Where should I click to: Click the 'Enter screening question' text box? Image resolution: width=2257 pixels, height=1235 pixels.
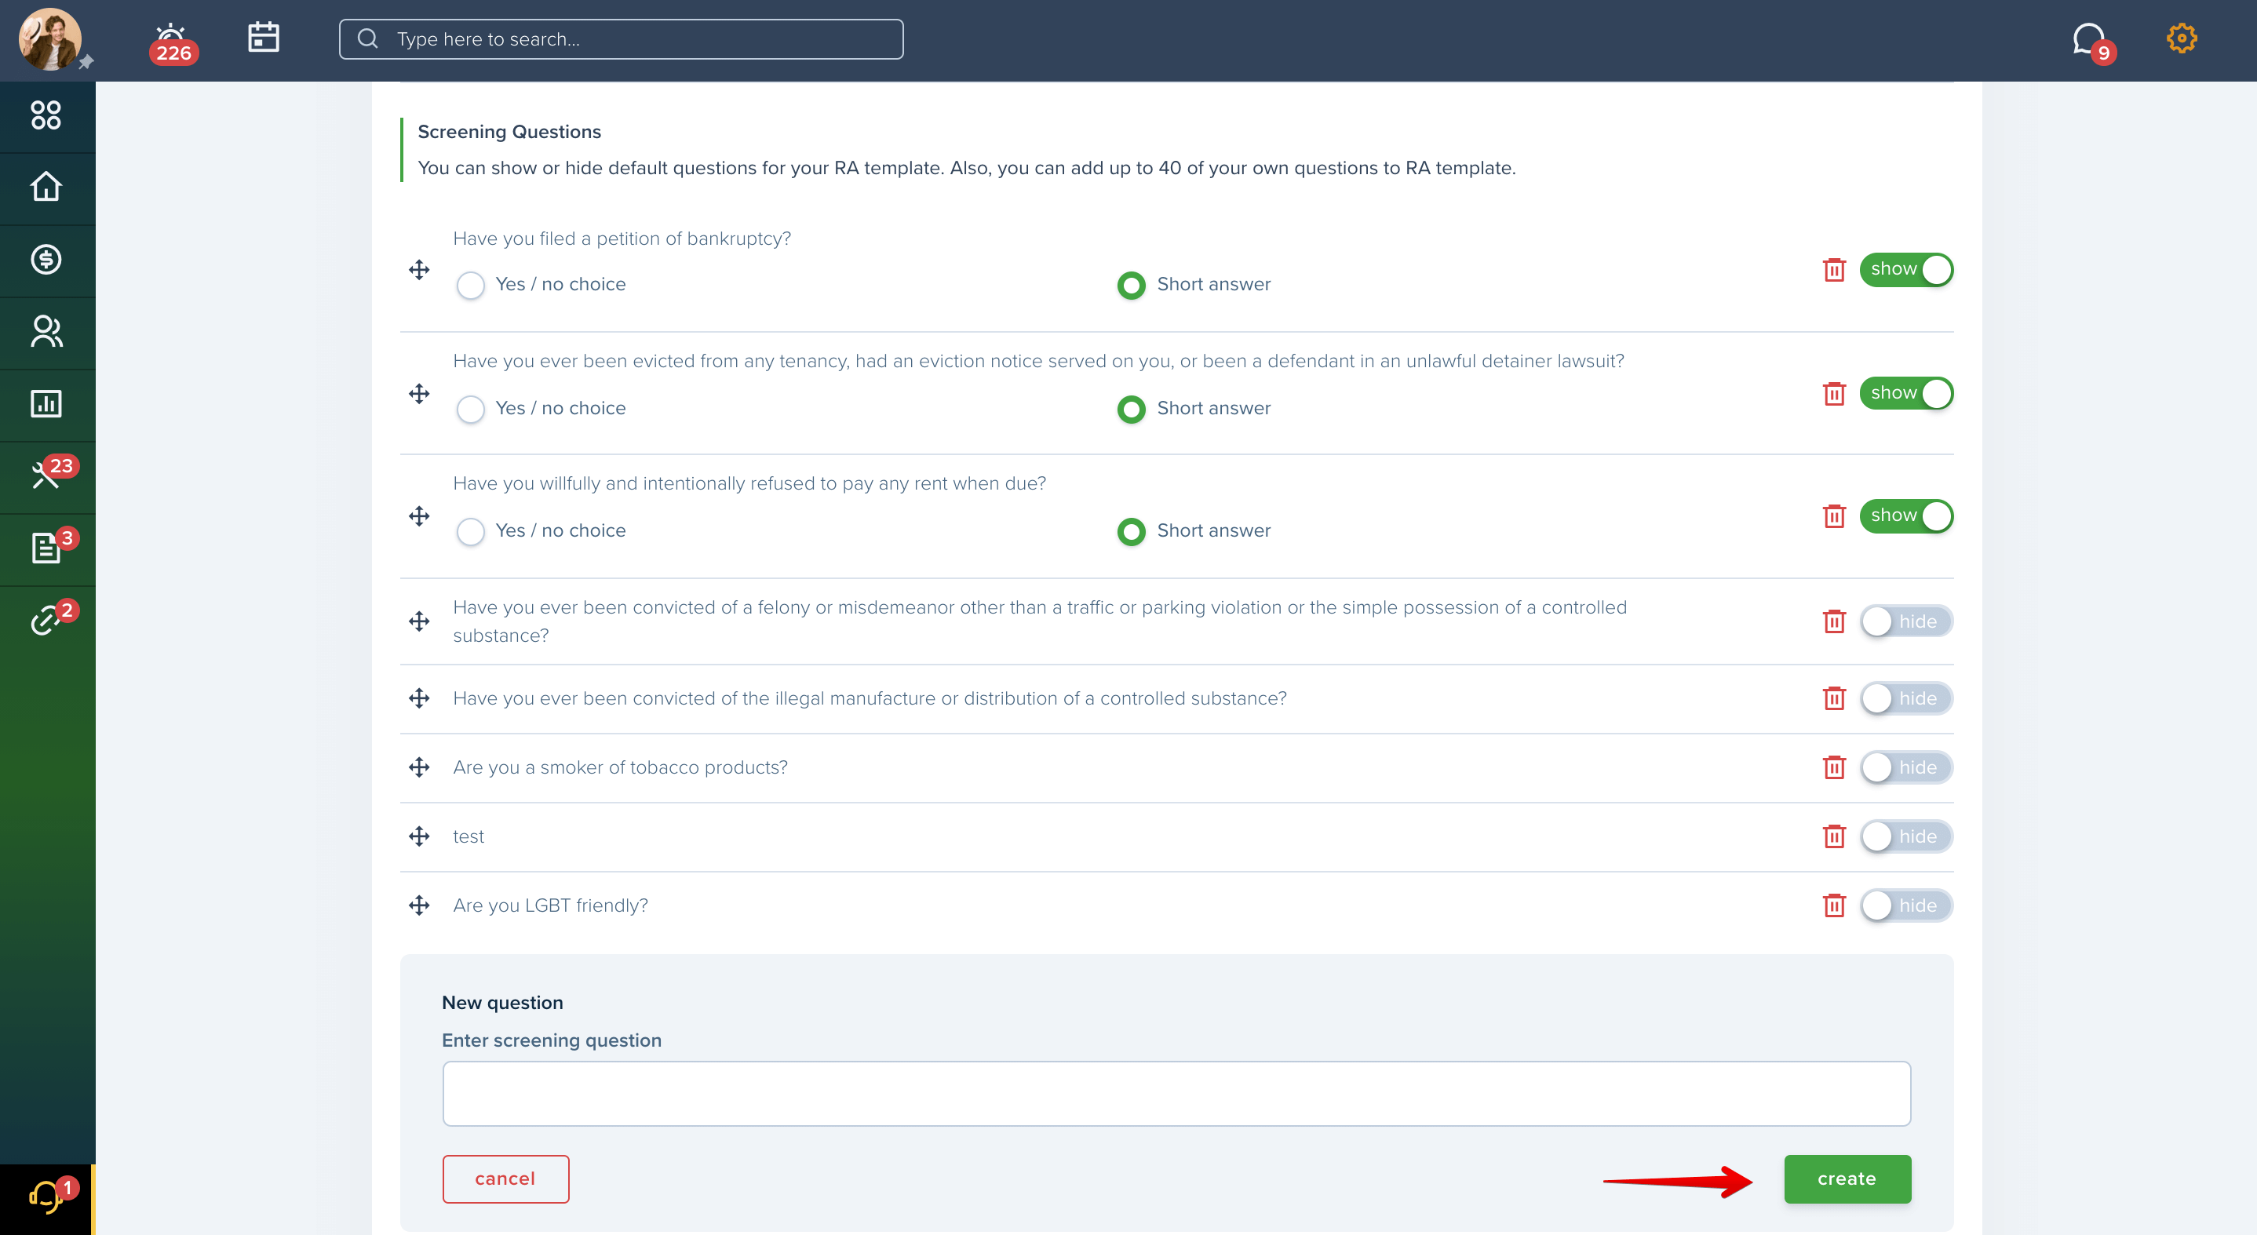(x=1176, y=1093)
